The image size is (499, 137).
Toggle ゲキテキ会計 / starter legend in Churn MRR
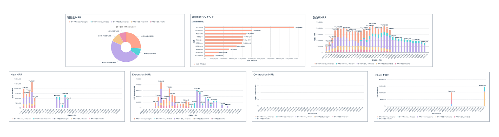pyautogui.click(x=384, y=119)
